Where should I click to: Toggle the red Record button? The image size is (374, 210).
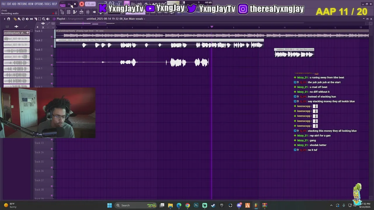82,4
